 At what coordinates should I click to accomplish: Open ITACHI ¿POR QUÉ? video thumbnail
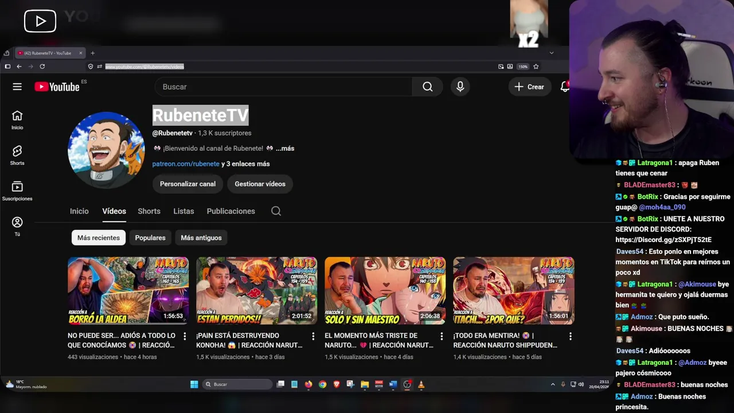(x=513, y=291)
